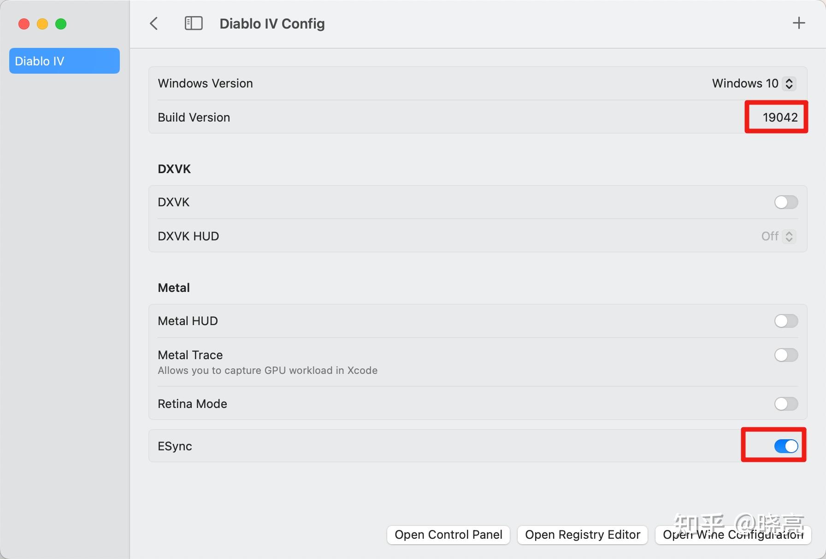Screen dimensions: 826x559
Task: Click the green fullscreen window button
Action: [x=61, y=24]
